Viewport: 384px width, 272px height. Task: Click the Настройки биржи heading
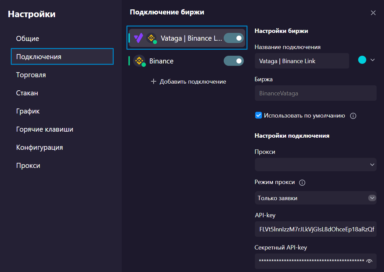point(281,31)
